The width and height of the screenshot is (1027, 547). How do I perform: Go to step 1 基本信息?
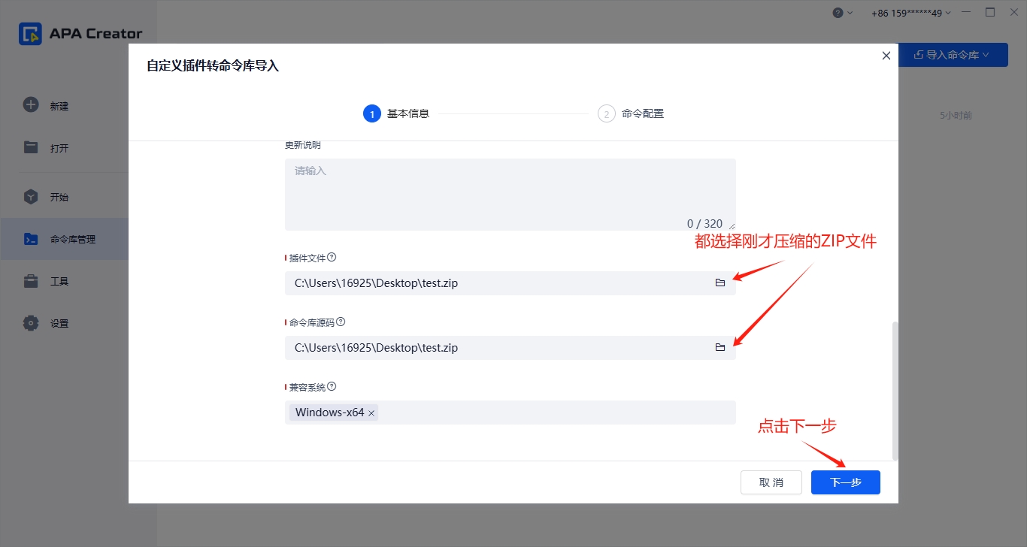[396, 113]
